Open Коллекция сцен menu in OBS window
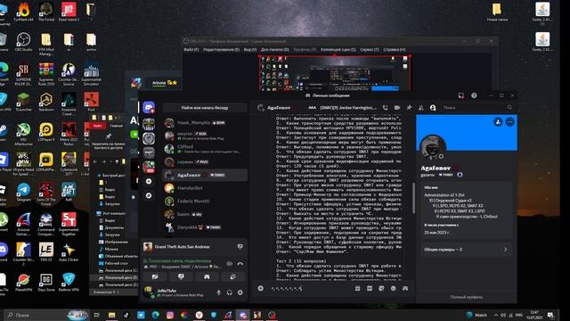The height and width of the screenshot is (321, 570). click(x=338, y=50)
